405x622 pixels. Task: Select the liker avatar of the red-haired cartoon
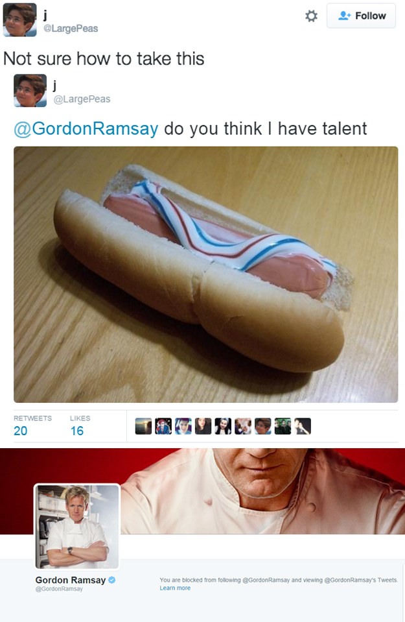pos(163,426)
